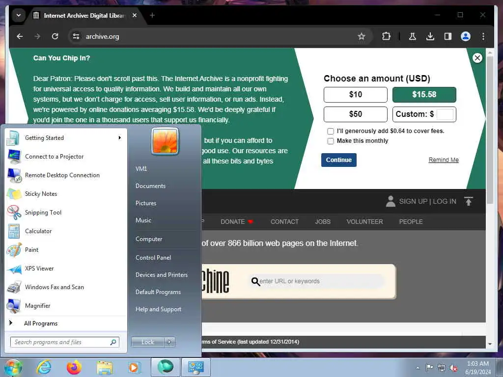Open Pictures in Start menu
The image size is (503, 377).
[146, 203]
